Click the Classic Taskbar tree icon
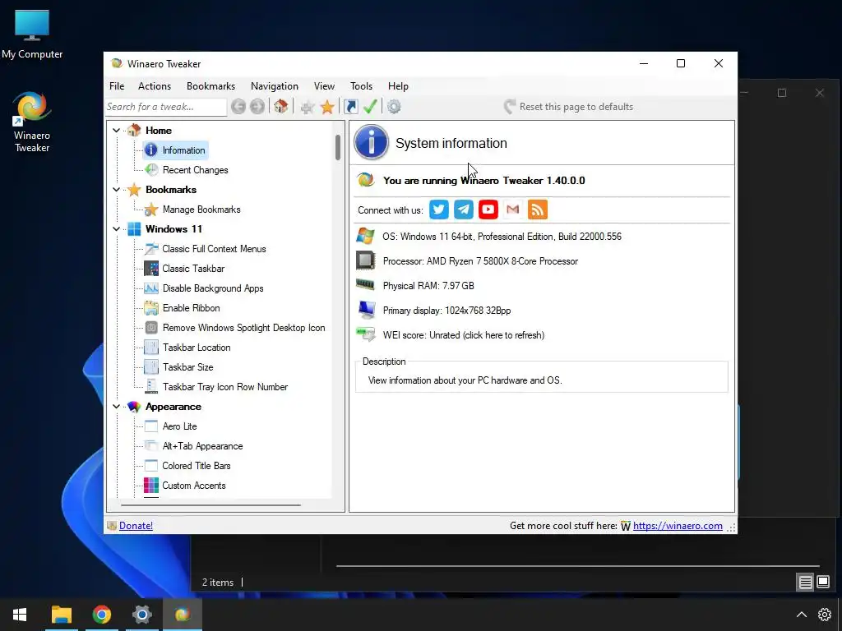Viewport: 842px width, 631px height. tap(151, 269)
